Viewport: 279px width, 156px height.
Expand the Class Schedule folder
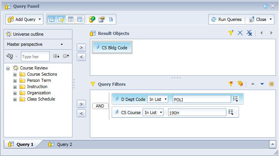(15, 99)
